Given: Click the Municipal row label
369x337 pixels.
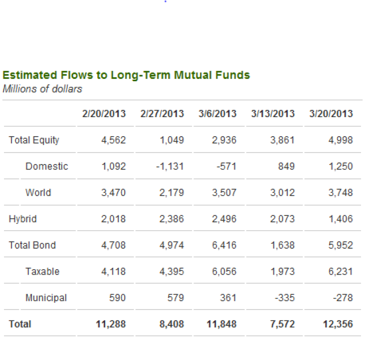Looking at the screenshot, I should point(46,298).
